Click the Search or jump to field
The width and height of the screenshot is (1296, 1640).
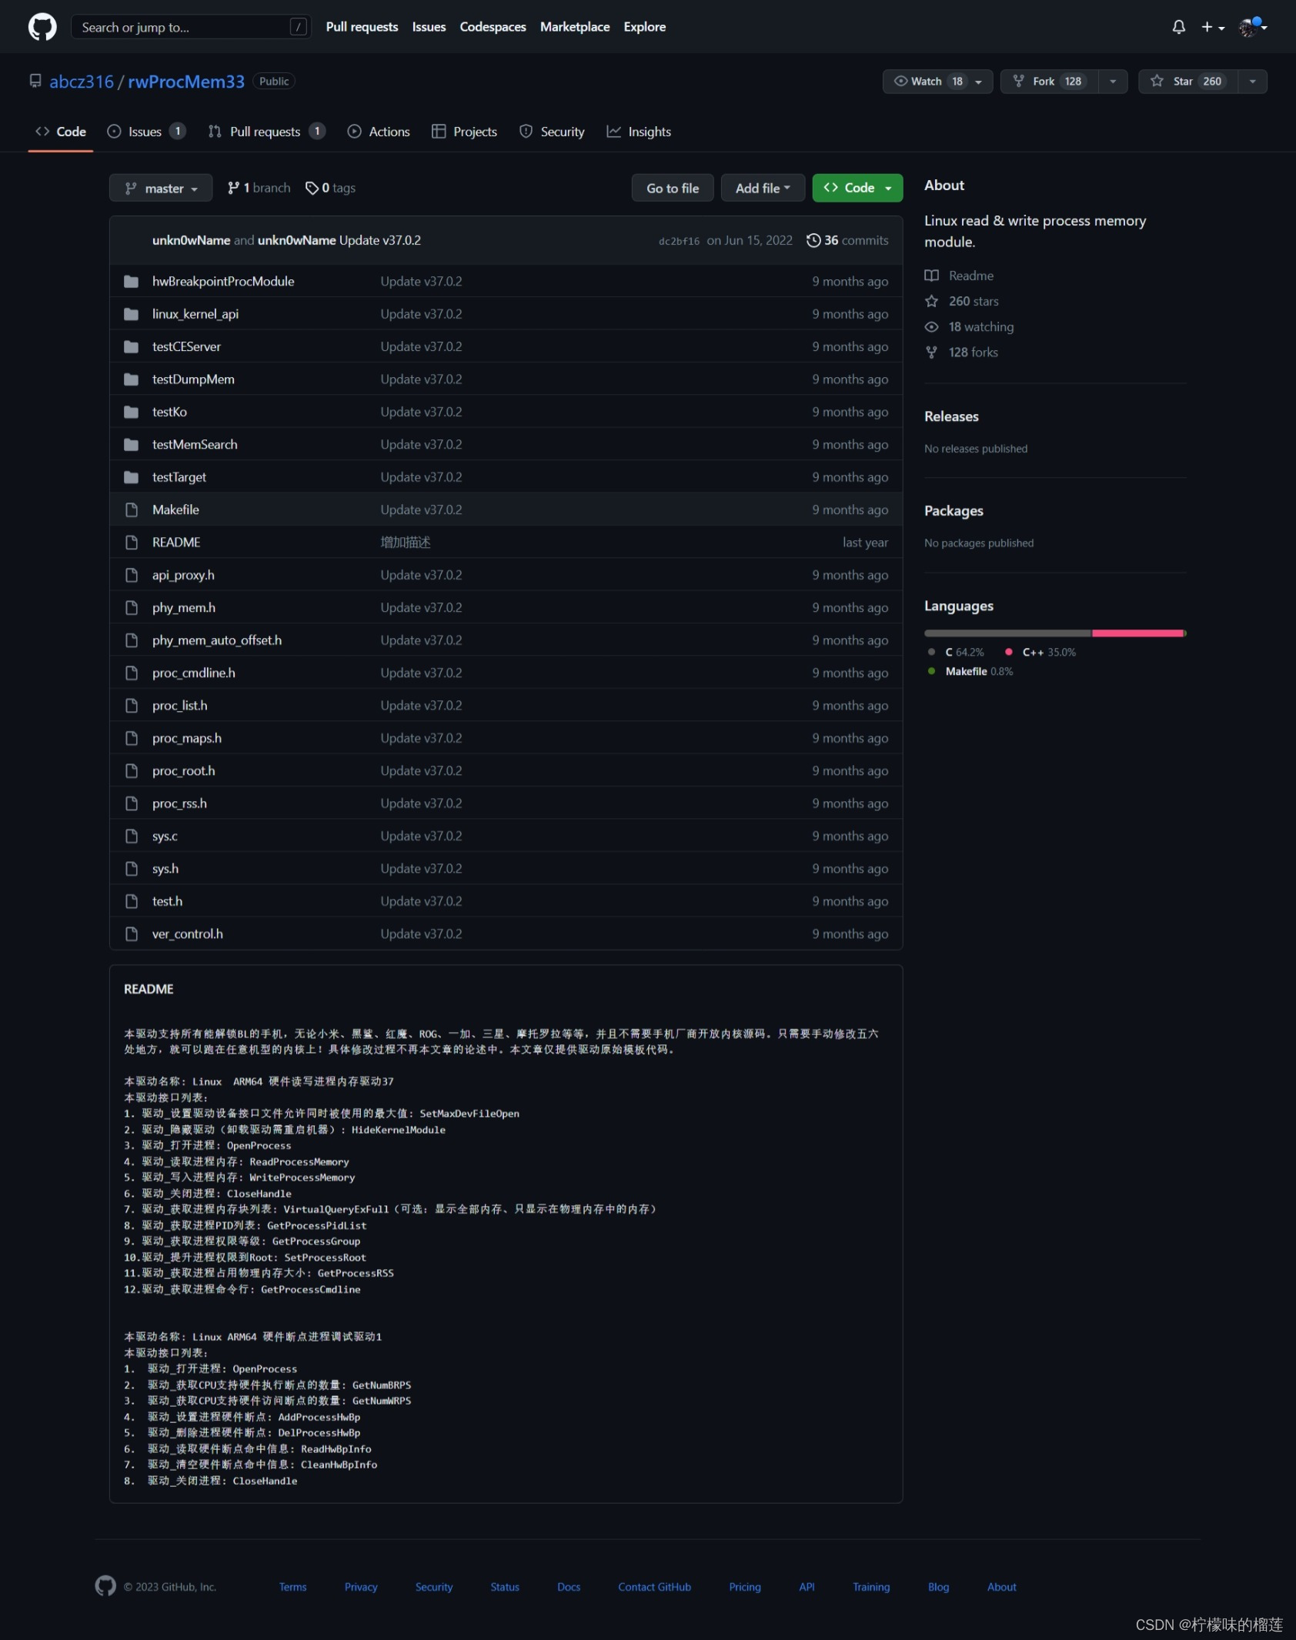pos(191,27)
